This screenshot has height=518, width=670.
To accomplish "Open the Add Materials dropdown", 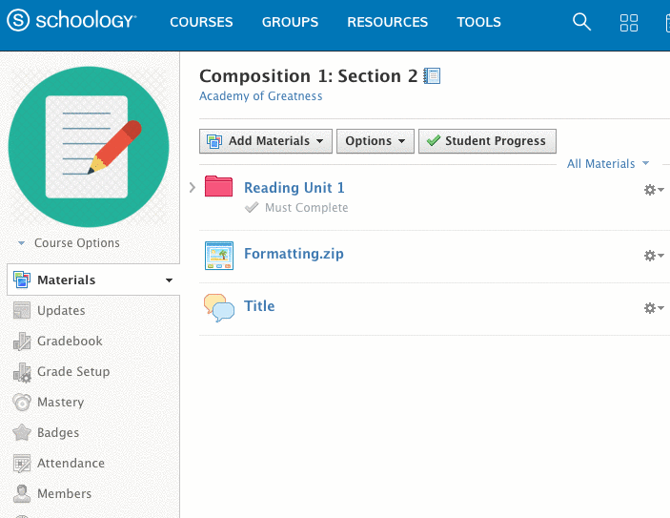I will [266, 141].
